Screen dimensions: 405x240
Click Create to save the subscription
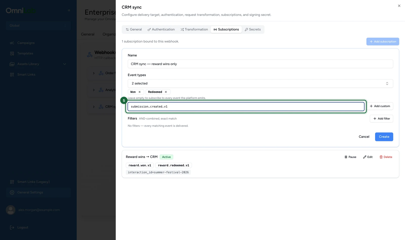(384, 137)
